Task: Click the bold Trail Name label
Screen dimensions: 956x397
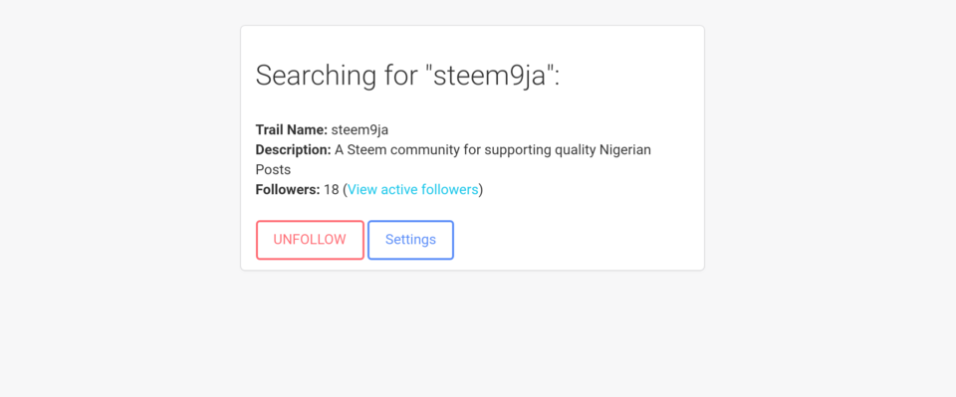Action: tap(292, 130)
